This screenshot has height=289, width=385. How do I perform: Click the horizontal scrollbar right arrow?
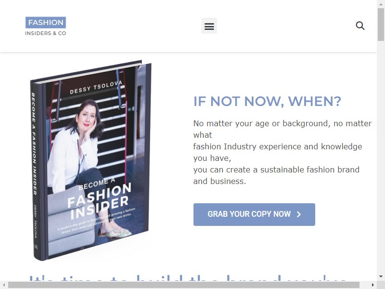point(373,285)
